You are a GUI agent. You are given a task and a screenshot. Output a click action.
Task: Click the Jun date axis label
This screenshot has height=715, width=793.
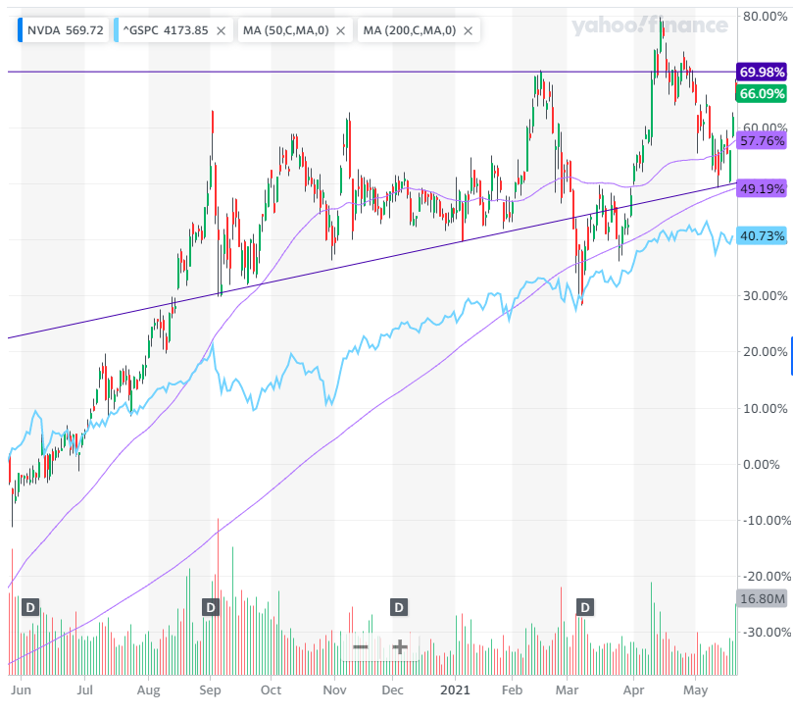[x=21, y=690]
